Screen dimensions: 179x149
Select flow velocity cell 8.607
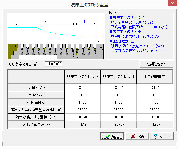(x=119, y=88)
